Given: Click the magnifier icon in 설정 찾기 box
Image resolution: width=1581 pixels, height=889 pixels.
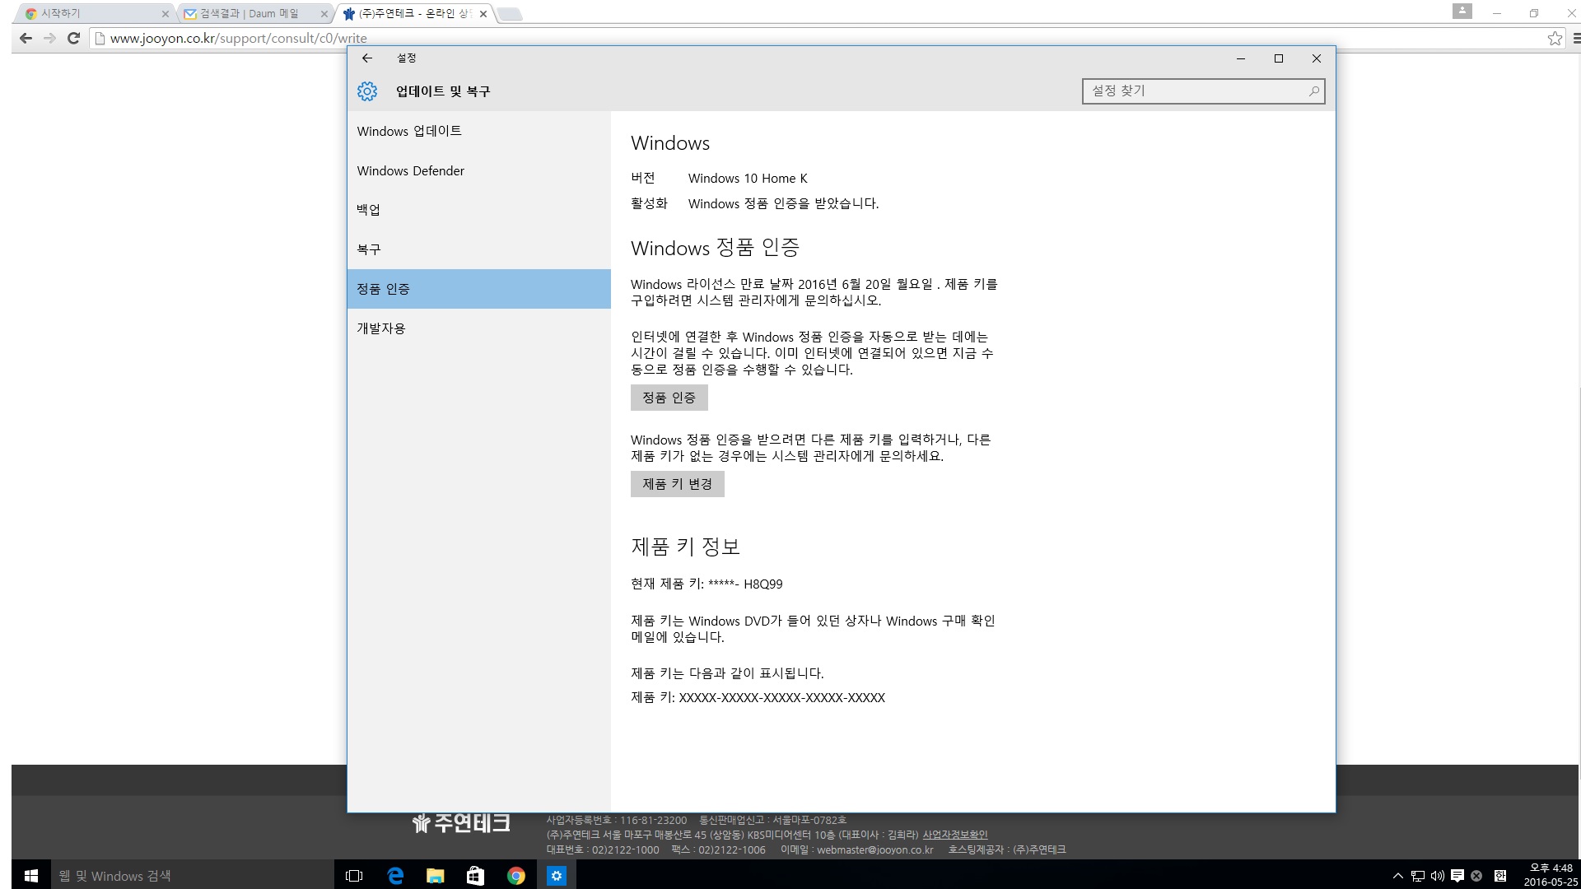Looking at the screenshot, I should click(1314, 91).
